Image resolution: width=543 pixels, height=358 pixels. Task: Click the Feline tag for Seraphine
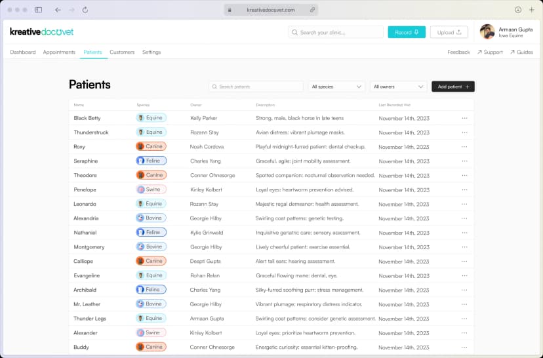151,161
